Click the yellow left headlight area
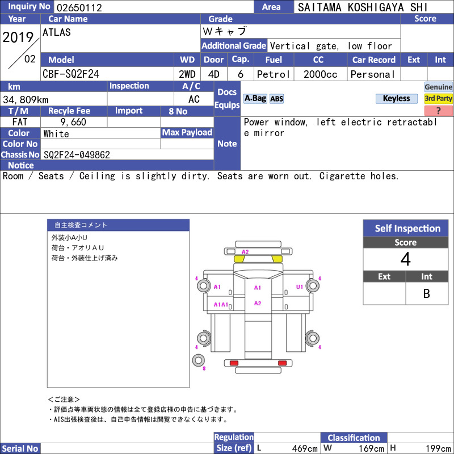Viewport: 454px width, 454px height. 239,259
